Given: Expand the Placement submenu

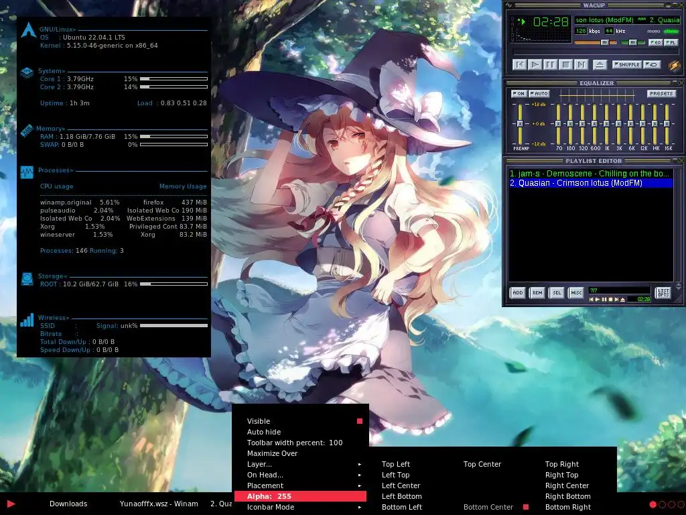Looking at the screenshot, I should coord(301,485).
